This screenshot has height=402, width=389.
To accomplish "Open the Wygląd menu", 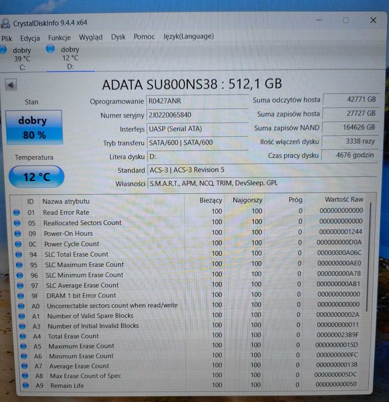I will [x=91, y=37].
